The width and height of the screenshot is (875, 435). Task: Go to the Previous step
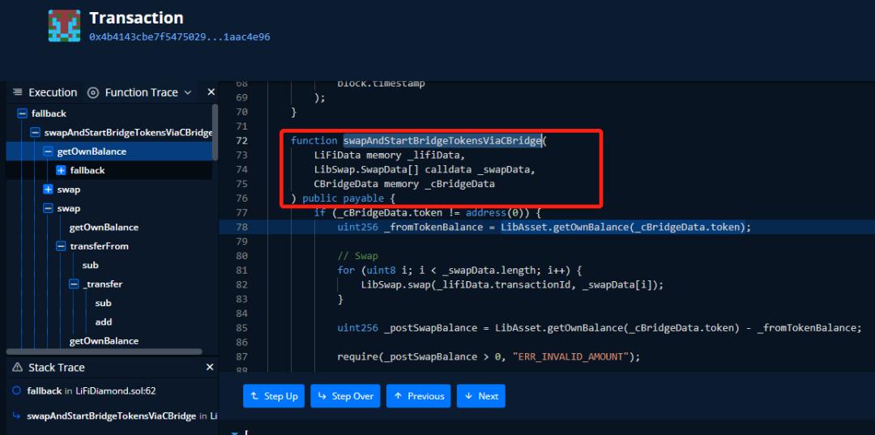click(419, 396)
